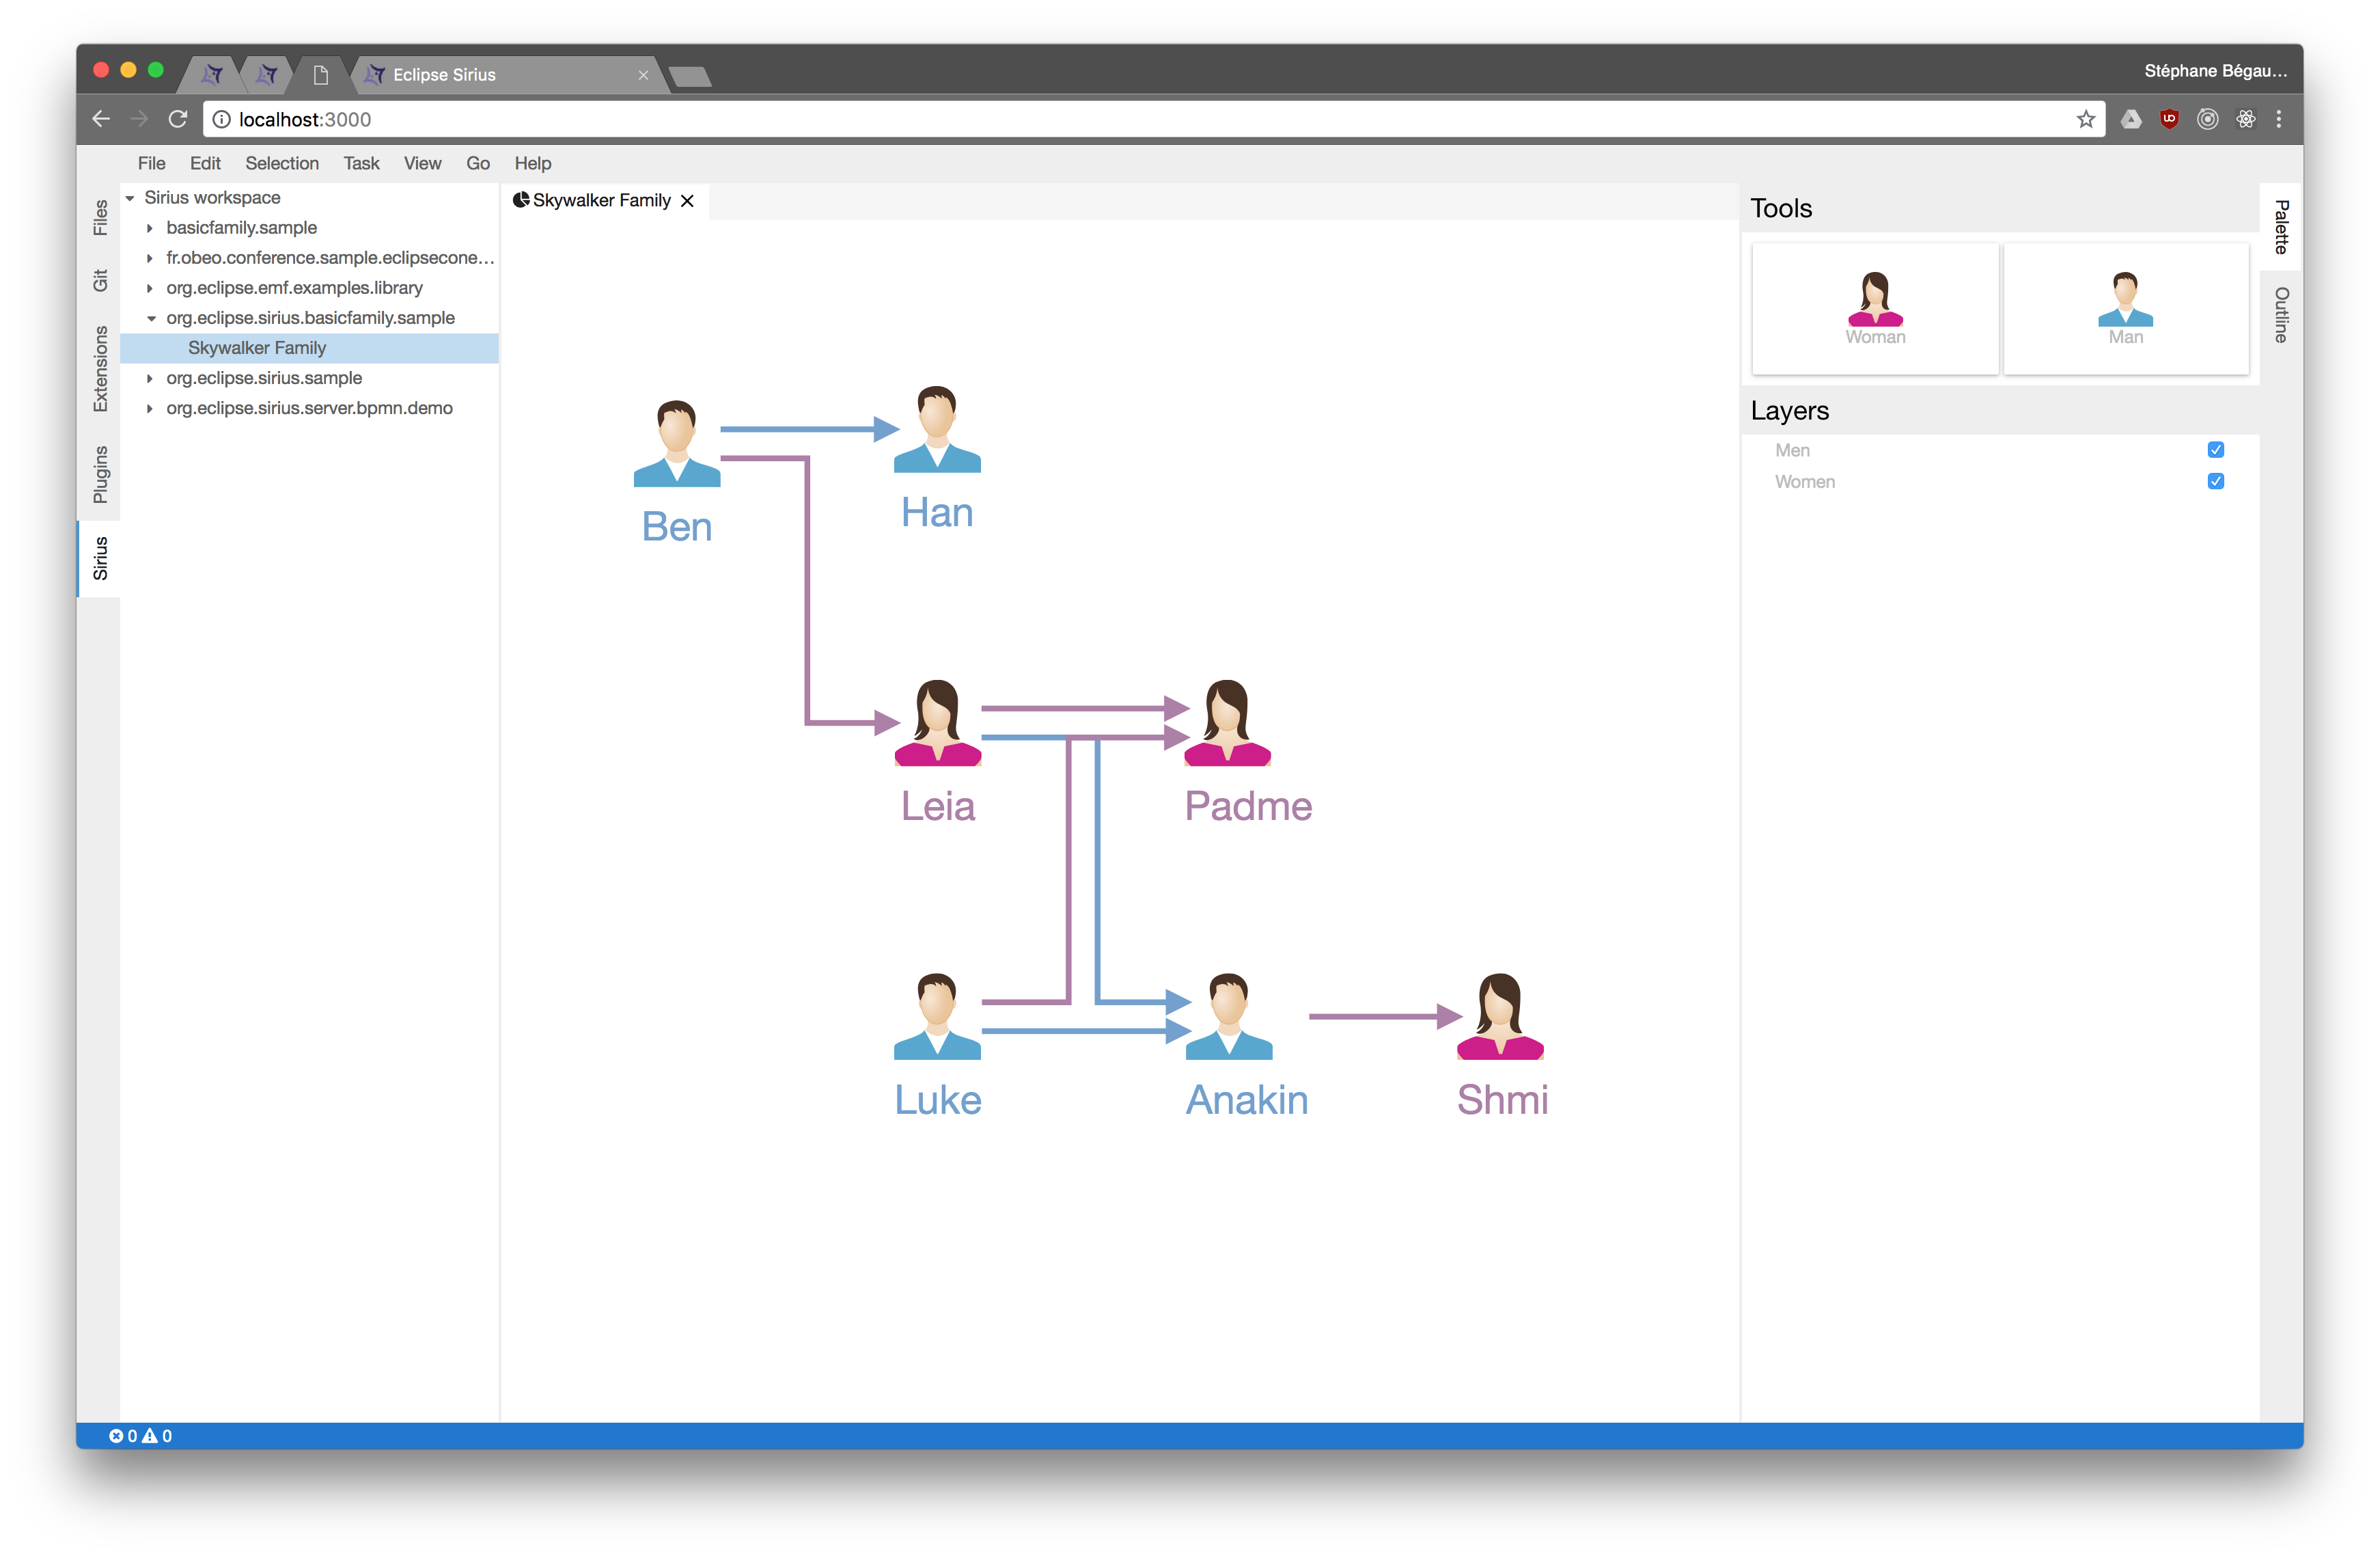The image size is (2380, 1558).
Task: Click the circular target extension icon
Action: (x=2208, y=119)
